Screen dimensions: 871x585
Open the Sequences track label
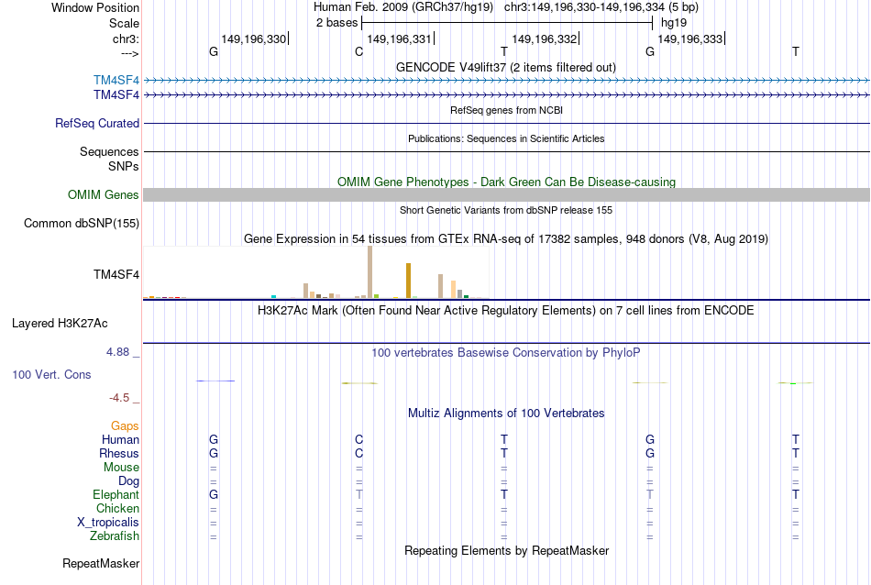[109, 151]
